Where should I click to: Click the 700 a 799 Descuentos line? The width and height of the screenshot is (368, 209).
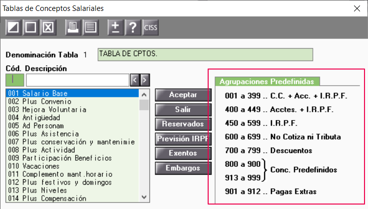(268, 150)
